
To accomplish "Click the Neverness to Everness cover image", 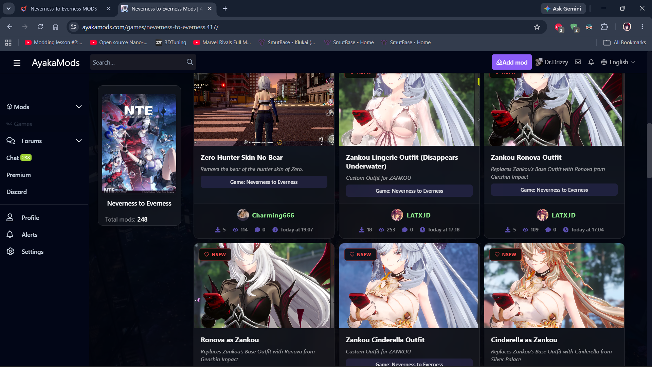I will pos(139,143).
